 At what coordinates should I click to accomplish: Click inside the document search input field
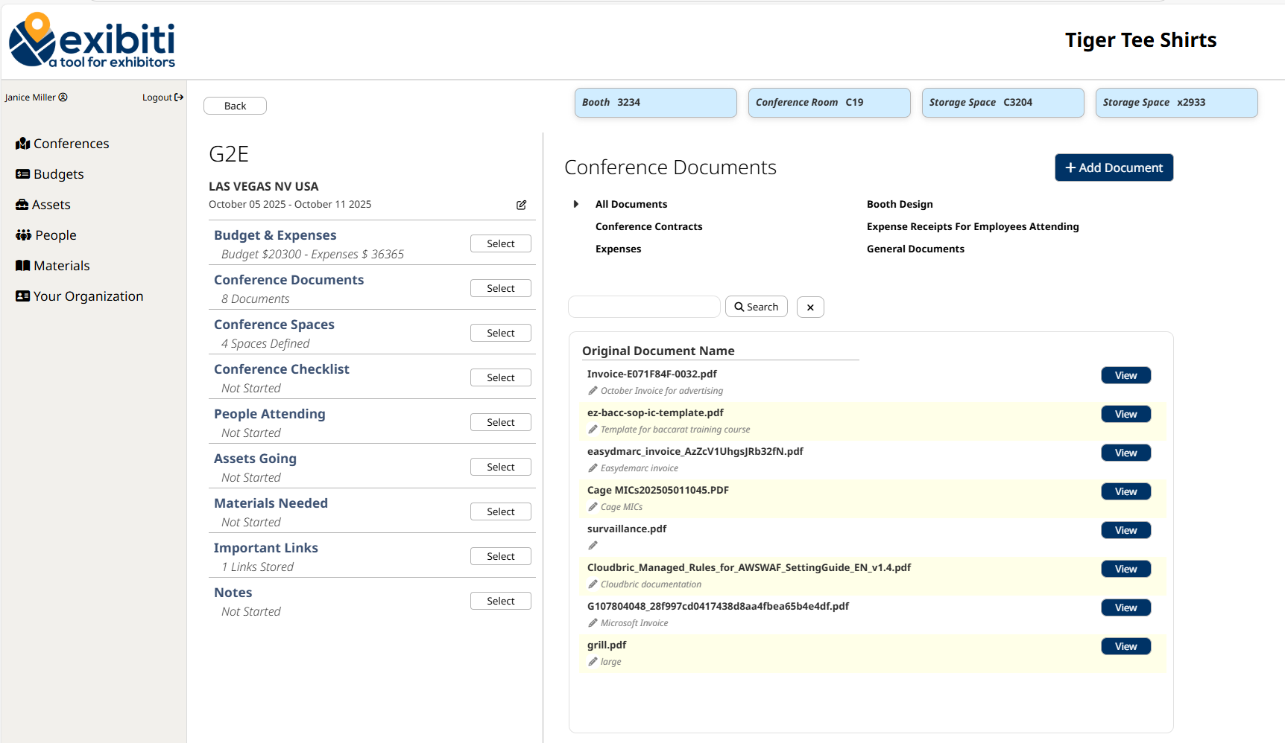pos(643,306)
